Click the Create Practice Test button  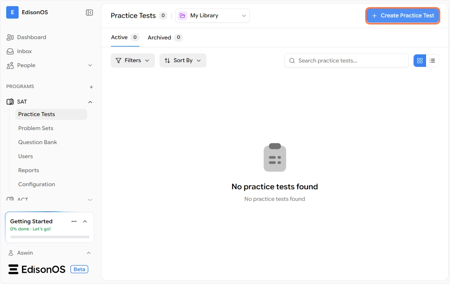tap(403, 16)
